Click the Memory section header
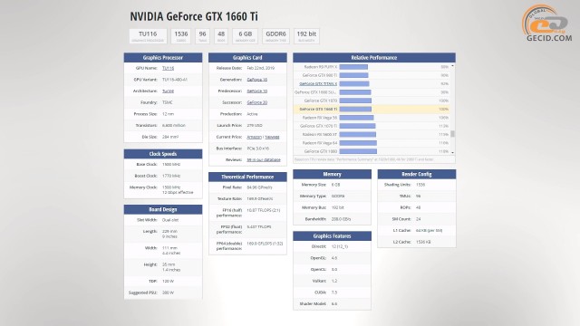580x326 pixels. 333,174
